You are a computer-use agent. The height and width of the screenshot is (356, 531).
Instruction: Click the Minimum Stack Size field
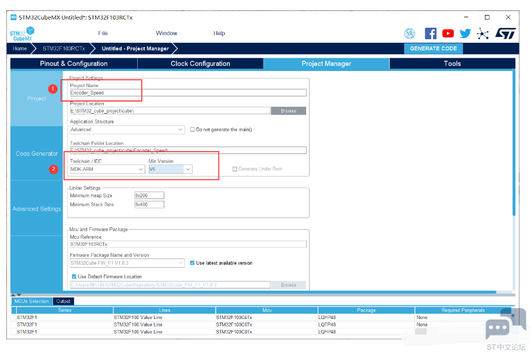point(149,205)
